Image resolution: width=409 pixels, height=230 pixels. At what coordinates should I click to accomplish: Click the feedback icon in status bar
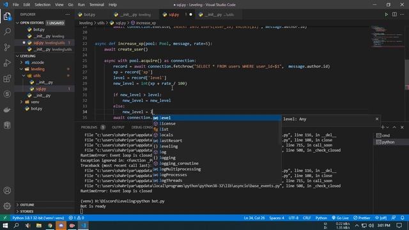click(x=394, y=218)
